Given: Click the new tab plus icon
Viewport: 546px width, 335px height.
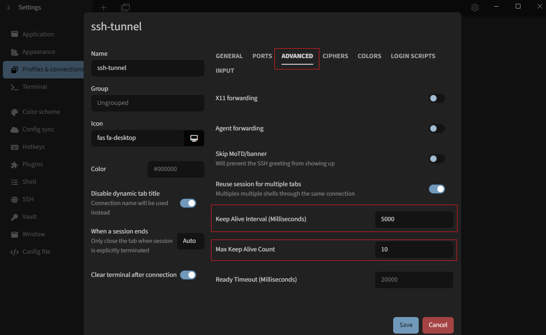Looking at the screenshot, I should (104, 8).
